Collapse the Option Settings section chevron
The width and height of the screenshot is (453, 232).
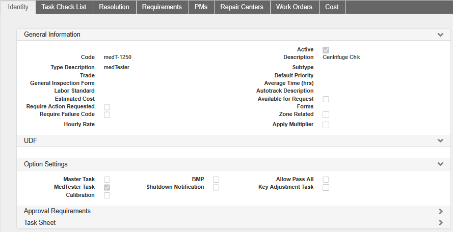440,164
